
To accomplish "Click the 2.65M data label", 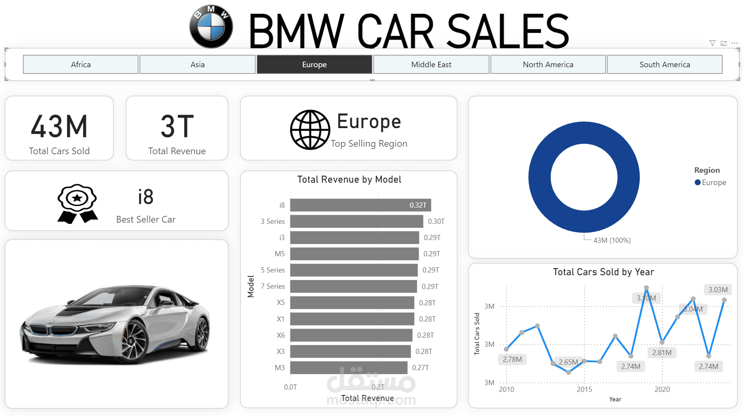I will click(569, 362).
